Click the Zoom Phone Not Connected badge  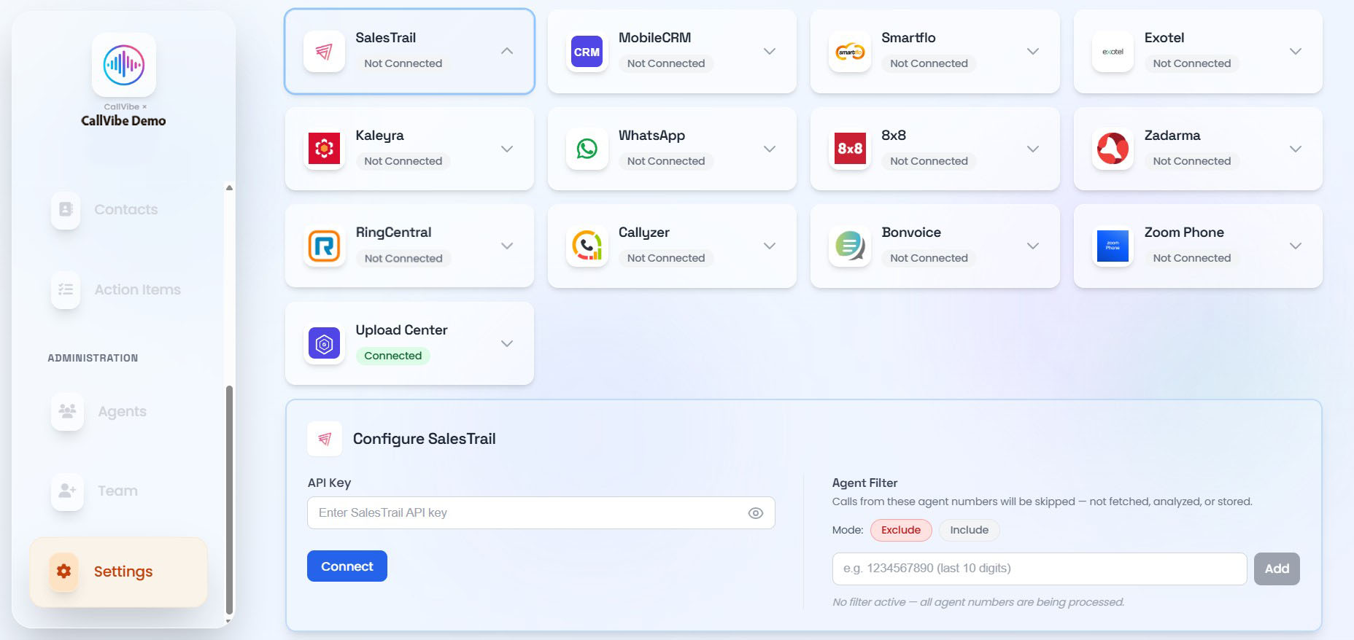click(x=1192, y=258)
